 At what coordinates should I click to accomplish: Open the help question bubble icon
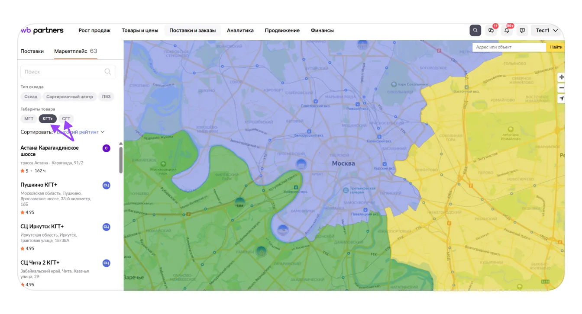click(x=523, y=30)
